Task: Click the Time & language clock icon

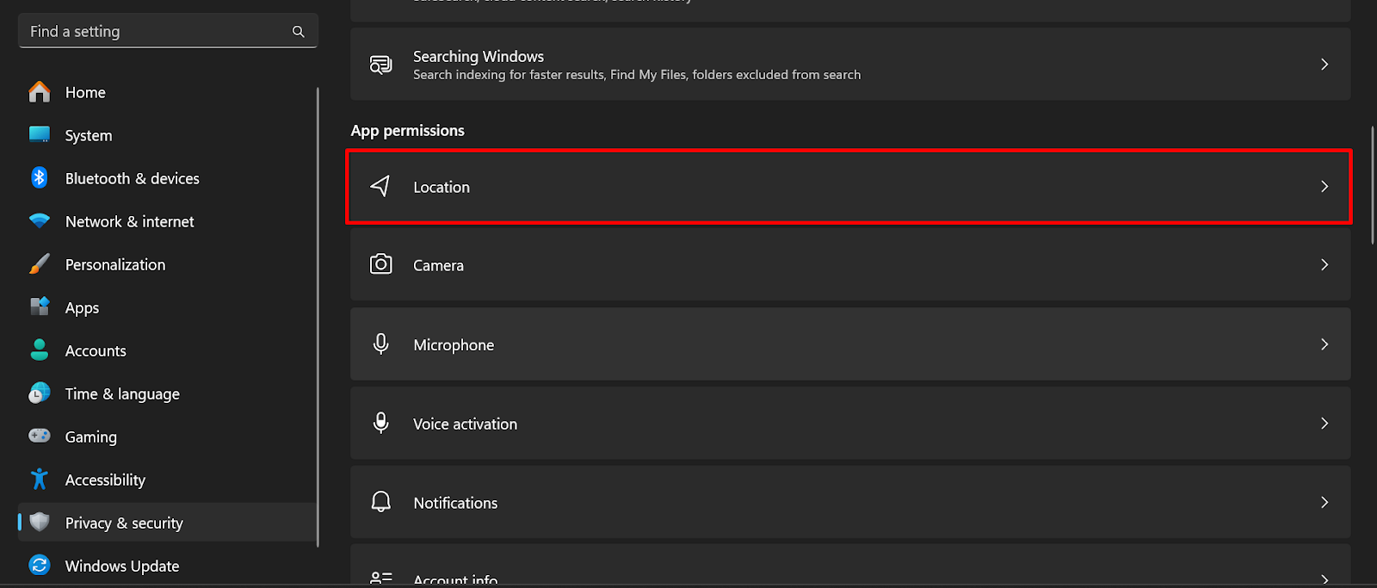Action: [x=40, y=393]
